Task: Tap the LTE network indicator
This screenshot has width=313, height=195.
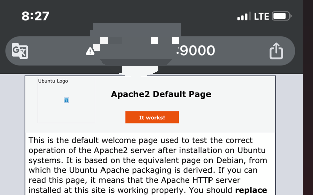Action: coord(261,16)
